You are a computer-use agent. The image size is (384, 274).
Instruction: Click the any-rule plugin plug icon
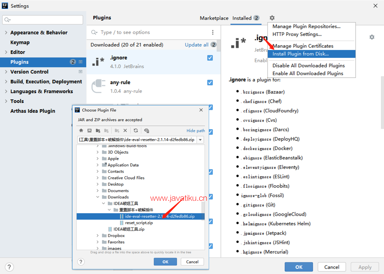pyautogui.click(x=98, y=87)
